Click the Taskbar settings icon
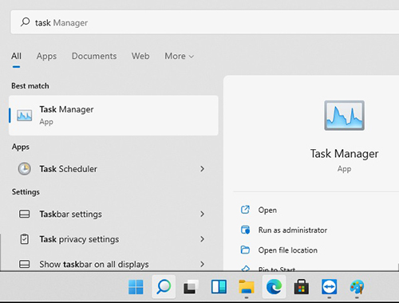399x303 pixels. point(25,214)
